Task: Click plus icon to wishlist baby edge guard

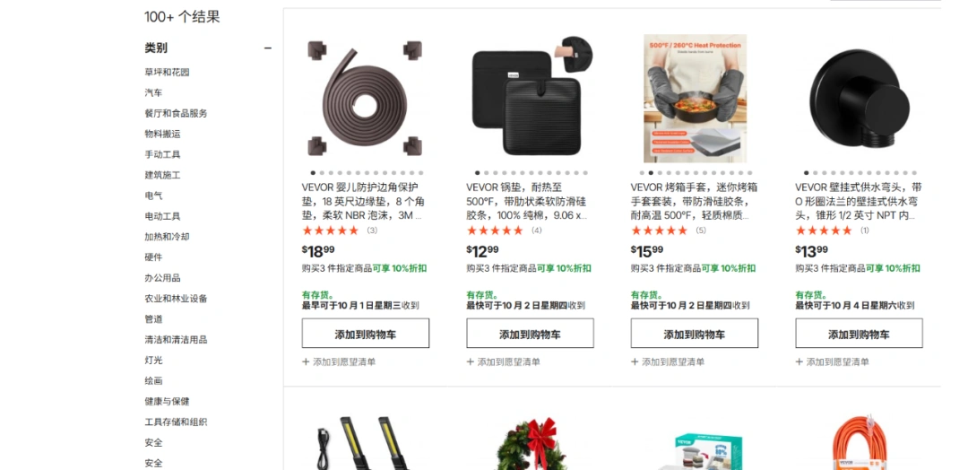Action: tap(305, 362)
